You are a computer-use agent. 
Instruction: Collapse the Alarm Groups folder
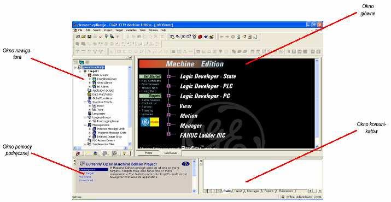(x=85, y=75)
